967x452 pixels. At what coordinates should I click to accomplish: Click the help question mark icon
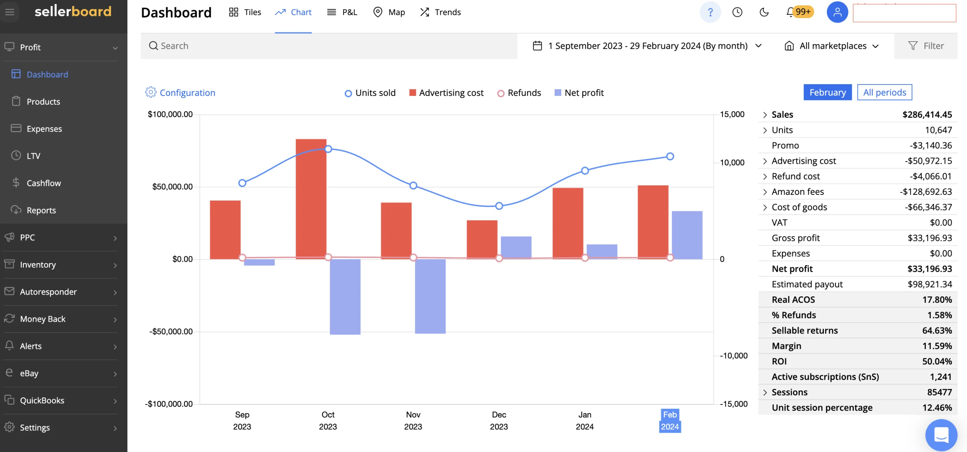point(710,12)
